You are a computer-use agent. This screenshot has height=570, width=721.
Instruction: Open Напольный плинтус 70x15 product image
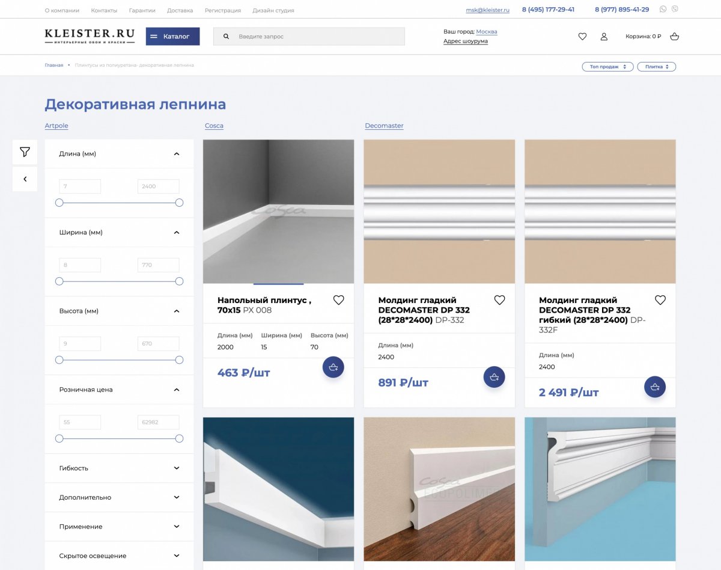[x=278, y=212]
